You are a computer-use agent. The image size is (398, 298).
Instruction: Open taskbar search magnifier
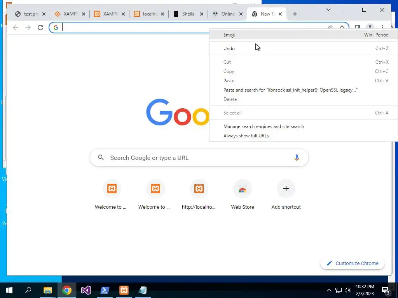click(x=28, y=290)
